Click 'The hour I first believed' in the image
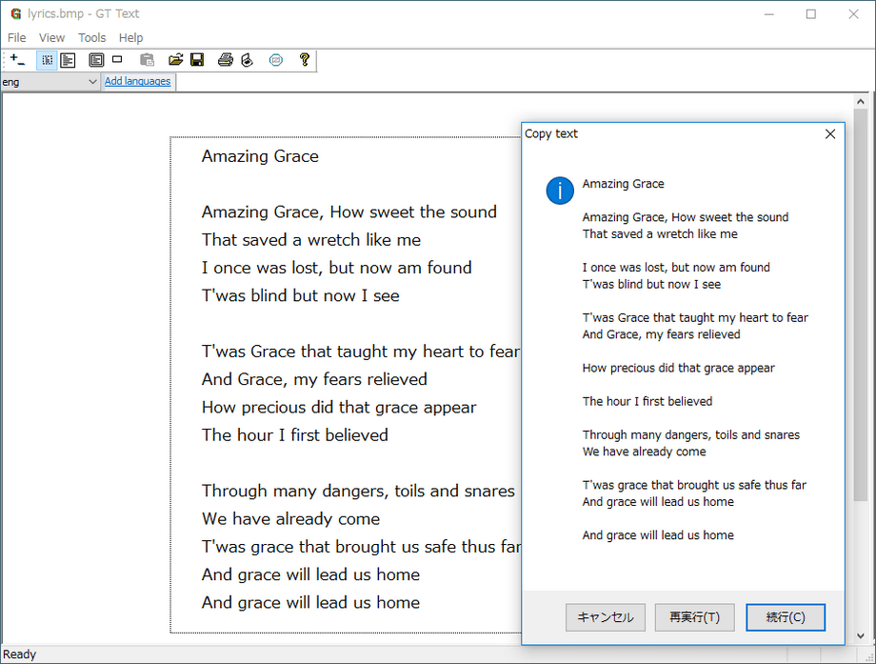Image resolution: width=876 pixels, height=664 pixels. (295, 435)
